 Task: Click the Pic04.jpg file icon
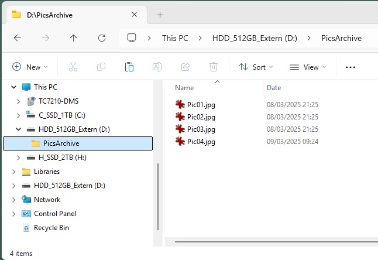point(180,141)
